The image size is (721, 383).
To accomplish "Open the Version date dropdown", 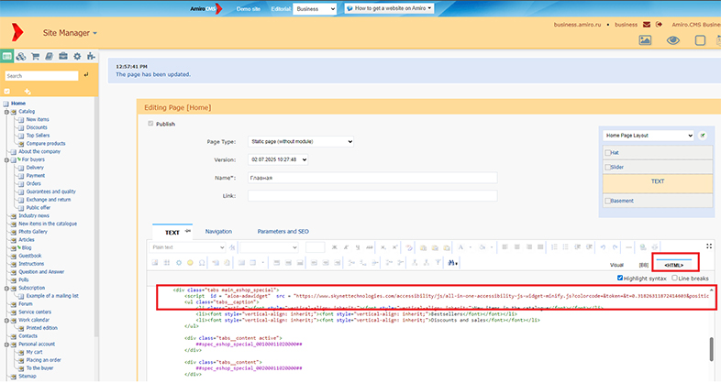I will point(279,159).
